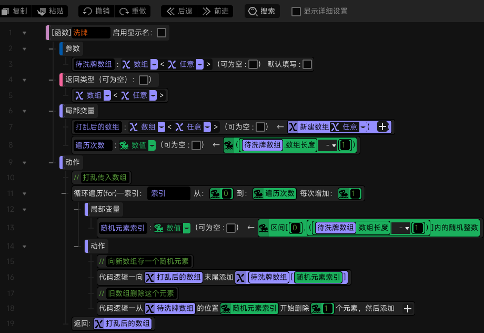
Task: Click the 重做 (redo) button
Action: click(x=133, y=11)
